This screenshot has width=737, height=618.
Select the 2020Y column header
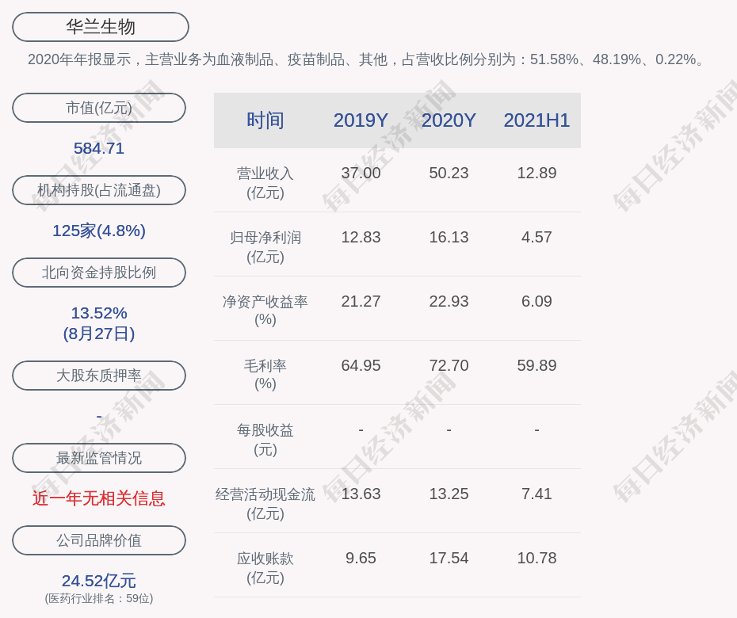[449, 120]
